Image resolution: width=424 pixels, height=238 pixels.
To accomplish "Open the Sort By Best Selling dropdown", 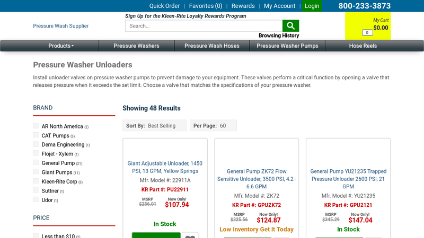I will pyautogui.click(x=154, y=126).
